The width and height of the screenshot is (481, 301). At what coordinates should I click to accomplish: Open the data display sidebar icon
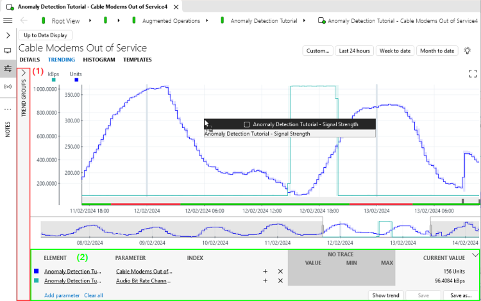pos(8,51)
